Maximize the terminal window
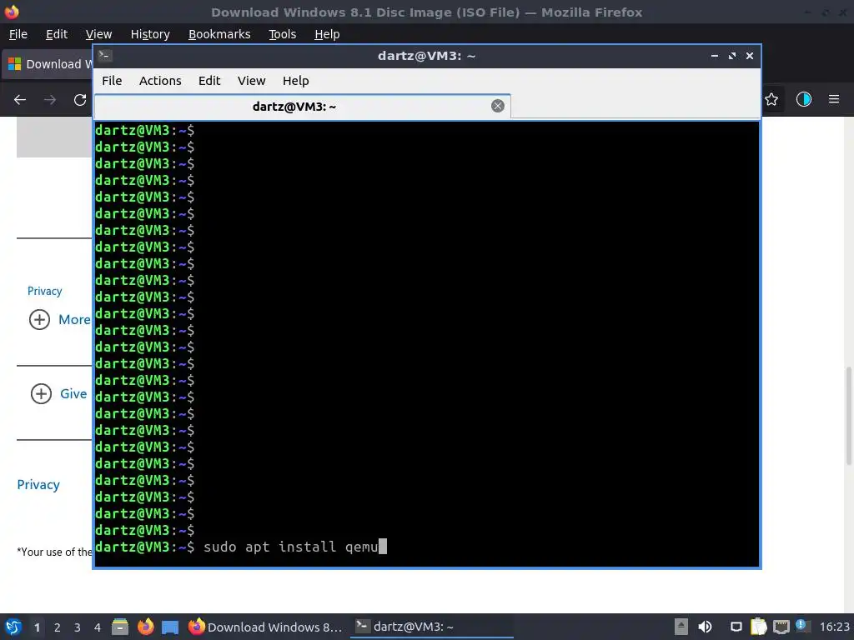 tap(732, 56)
